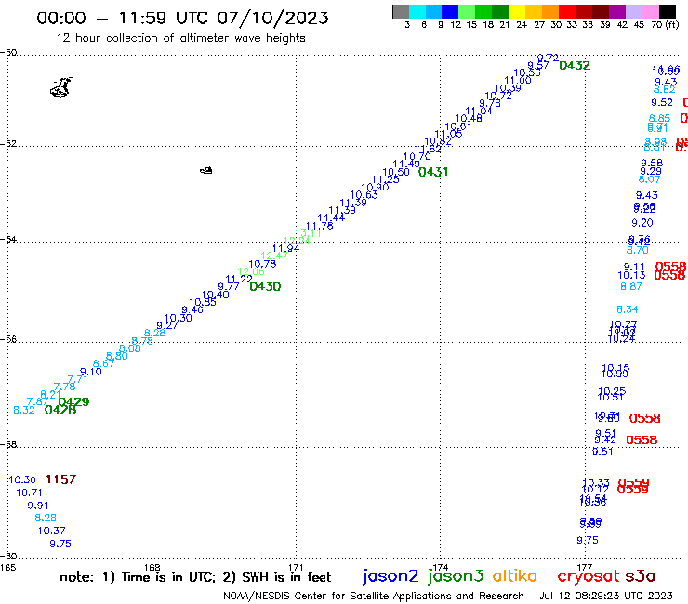Click wave height value '10.85'
688x604 pixels.
tap(203, 302)
